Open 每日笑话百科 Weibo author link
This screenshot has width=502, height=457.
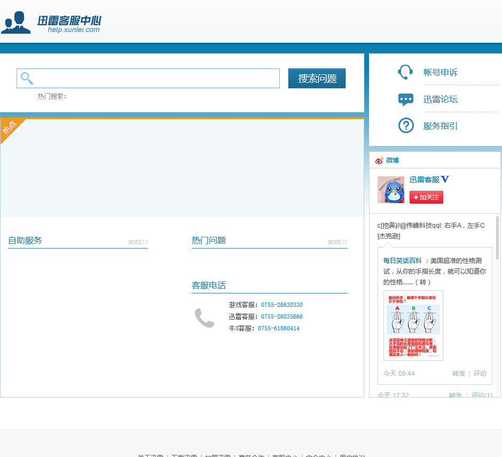(x=403, y=260)
